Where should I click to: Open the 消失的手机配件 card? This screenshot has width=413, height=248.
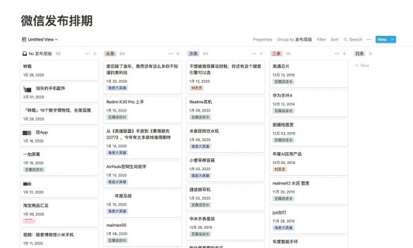tap(59, 92)
